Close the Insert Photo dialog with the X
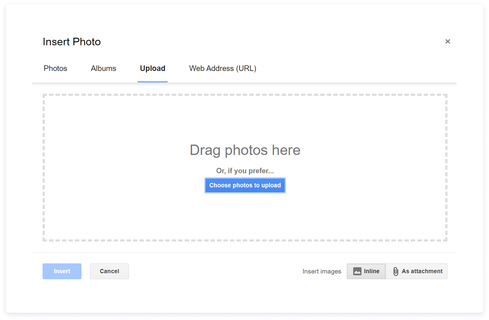The width and height of the screenshot is (489, 320). 448,41
